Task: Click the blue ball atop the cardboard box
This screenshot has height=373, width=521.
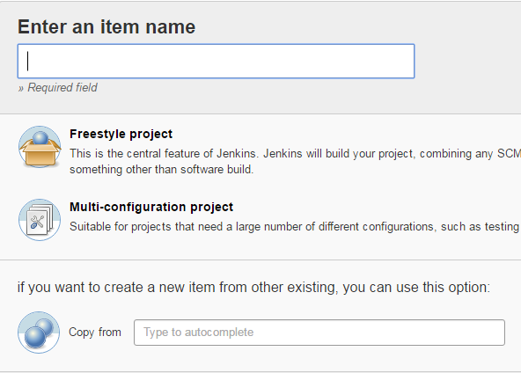Action: (x=40, y=137)
